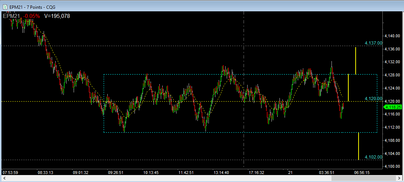Click the 4,108.00 price axis label
This screenshot has height=182, width=404.
click(x=392, y=140)
